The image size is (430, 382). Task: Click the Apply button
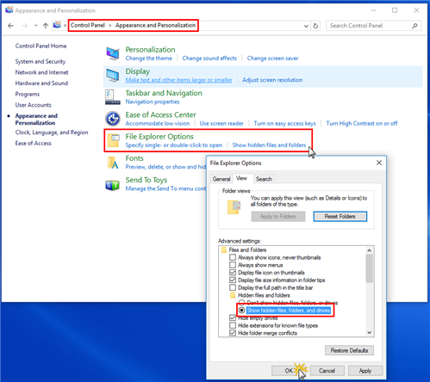pyautogui.click(x=365, y=371)
